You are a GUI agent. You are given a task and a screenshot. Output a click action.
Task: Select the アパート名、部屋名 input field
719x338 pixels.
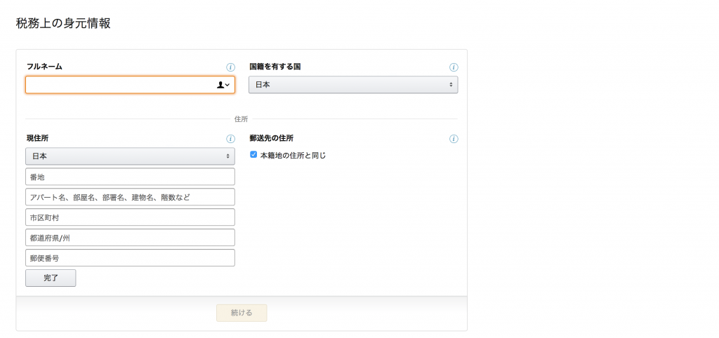coord(130,197)
